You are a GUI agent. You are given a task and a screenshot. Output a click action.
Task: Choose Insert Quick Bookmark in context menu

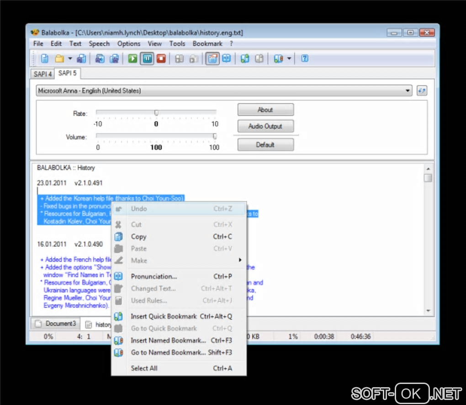click(x=179, y=316)
